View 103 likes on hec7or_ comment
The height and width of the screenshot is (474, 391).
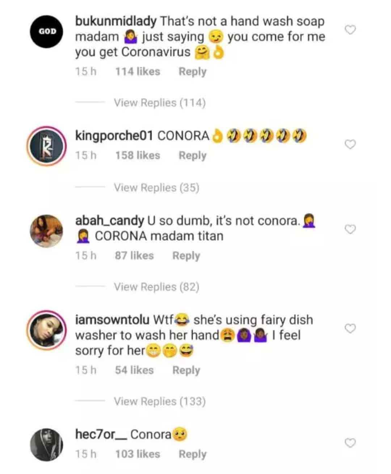(x=138, y=454)
